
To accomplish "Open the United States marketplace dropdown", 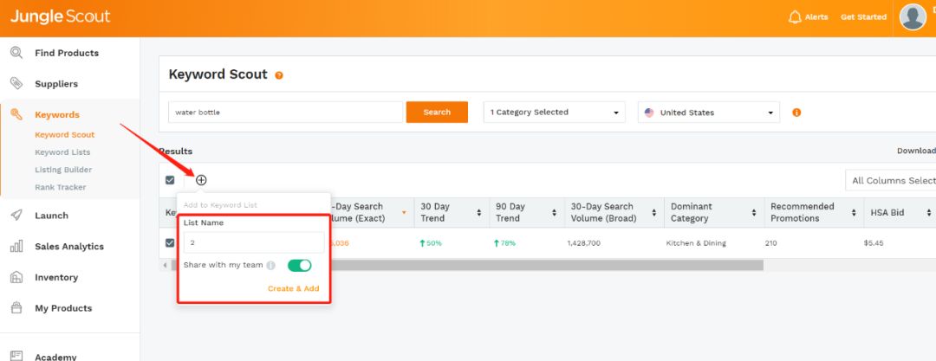I will 708,113.
